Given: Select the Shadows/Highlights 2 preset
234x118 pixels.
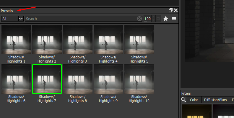Looking at the screenshot, I should (47, 40).
